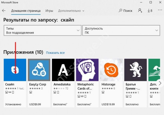
Task: Maximize the Microsoft Store window
Action: [x=151, y=2]
